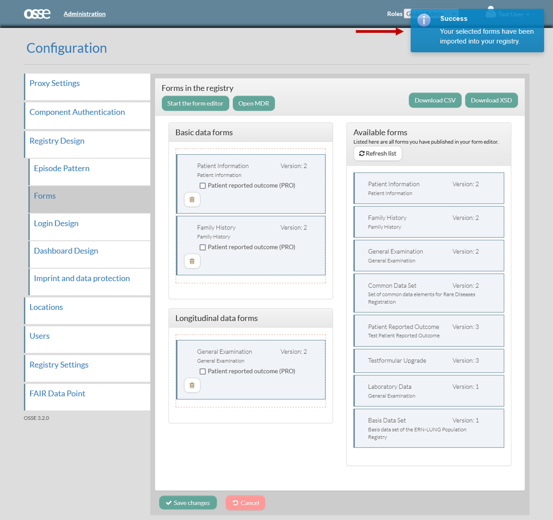The width and height of the screenshot is (553, 520).
Task: Select Registry Design in sidebar
Action: tap(87, 145)
